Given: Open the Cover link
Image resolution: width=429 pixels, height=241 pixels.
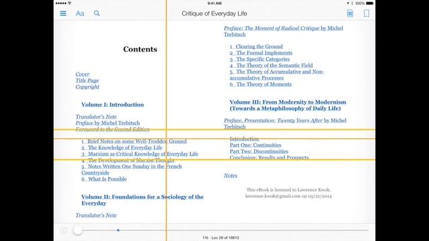Looking at the screenshot, I should 82,74.
